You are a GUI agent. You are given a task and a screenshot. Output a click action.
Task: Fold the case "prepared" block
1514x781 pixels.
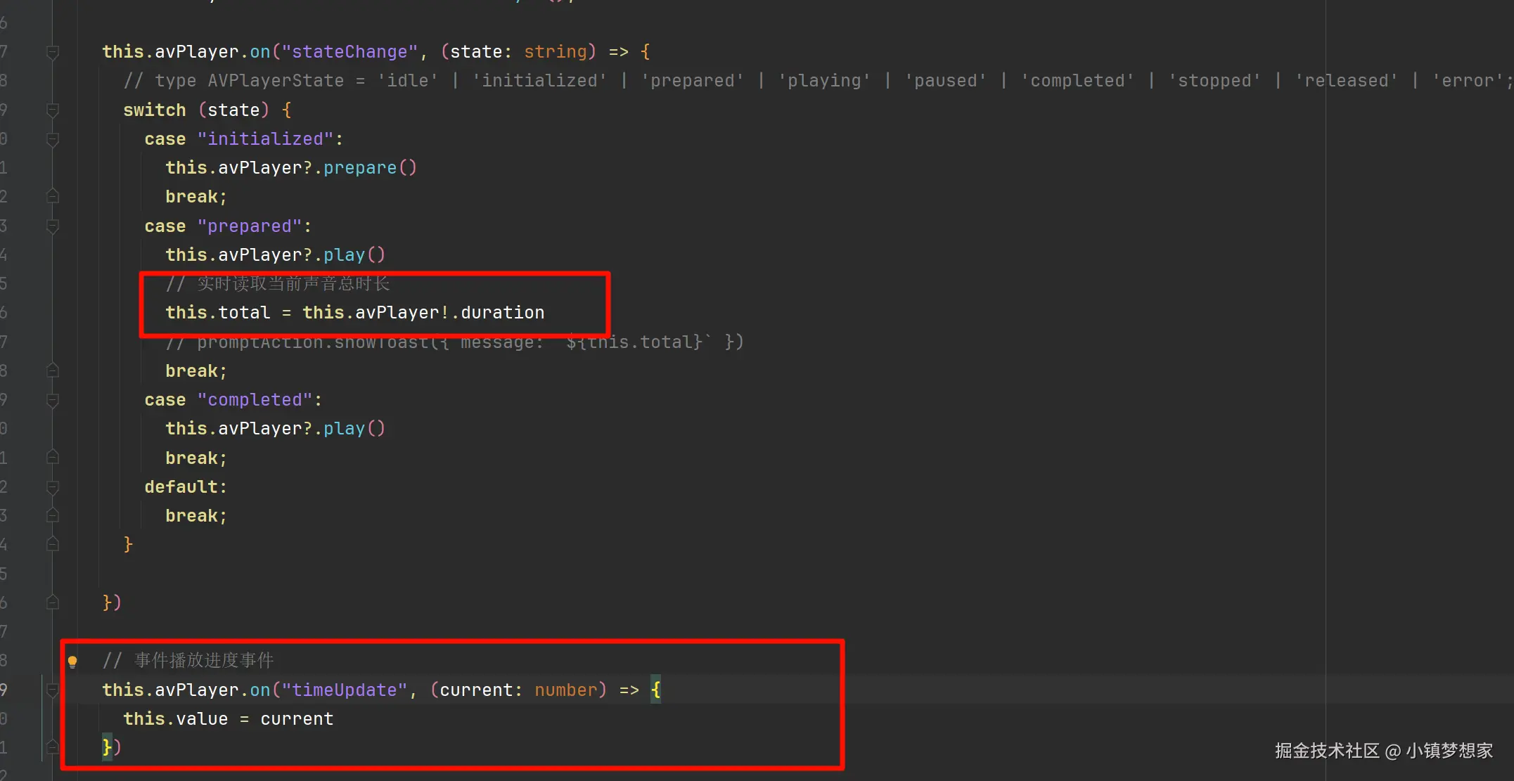(x=53, y=226)
